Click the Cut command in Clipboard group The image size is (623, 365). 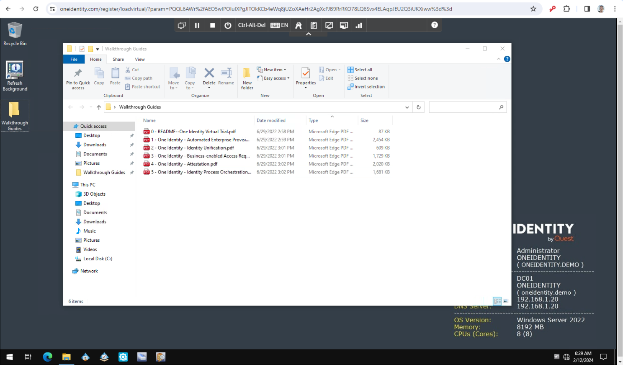pyautogui.click(x=132, y=70)
